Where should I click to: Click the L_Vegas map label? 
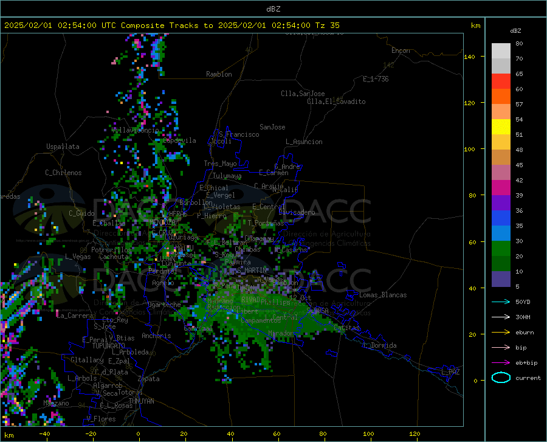coord(78,257)
